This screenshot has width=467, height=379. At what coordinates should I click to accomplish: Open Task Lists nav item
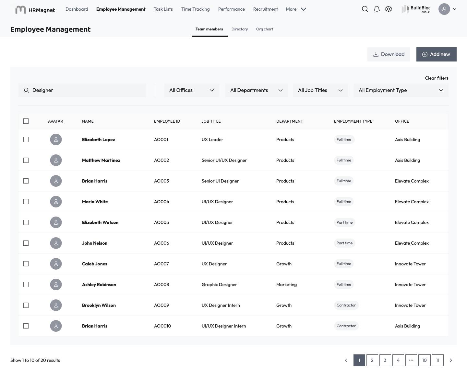(163, 9)
